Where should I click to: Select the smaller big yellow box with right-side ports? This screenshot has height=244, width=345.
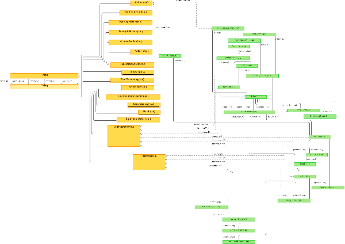pos(149,161)
